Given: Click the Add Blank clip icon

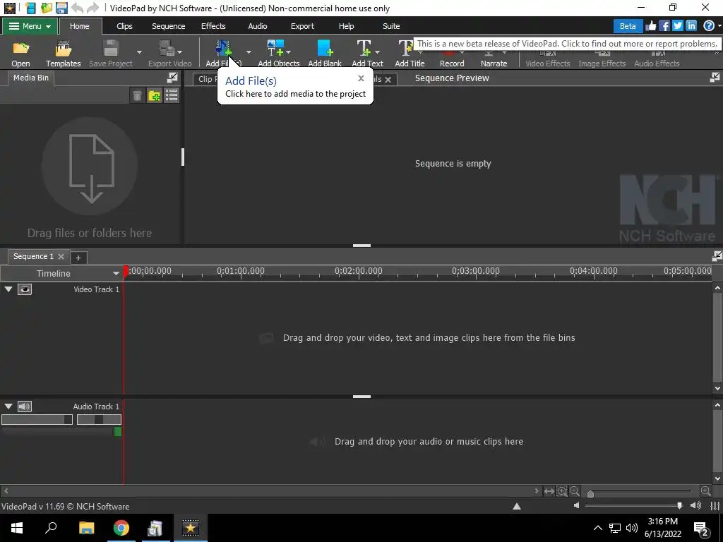Looking at the screenshot, I should tap(325, 48).
